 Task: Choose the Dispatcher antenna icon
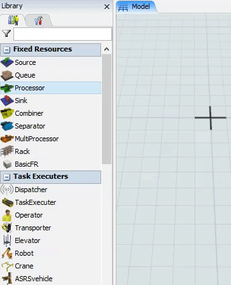[x=7, y=190]
